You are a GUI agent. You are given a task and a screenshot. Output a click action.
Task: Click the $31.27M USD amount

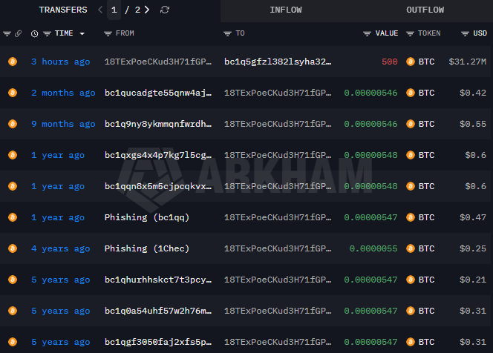[468, 62]
